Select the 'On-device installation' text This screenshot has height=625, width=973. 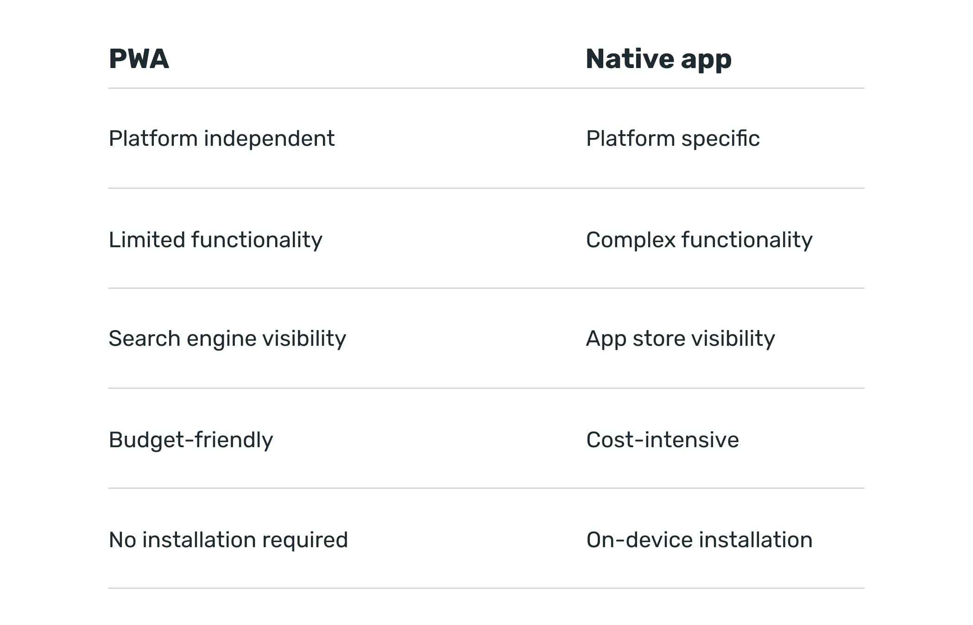point(699,540)
